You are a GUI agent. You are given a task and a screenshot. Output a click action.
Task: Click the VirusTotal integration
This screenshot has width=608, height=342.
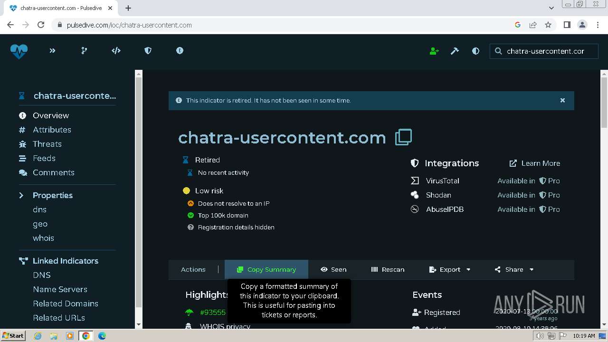pos(442,180)
